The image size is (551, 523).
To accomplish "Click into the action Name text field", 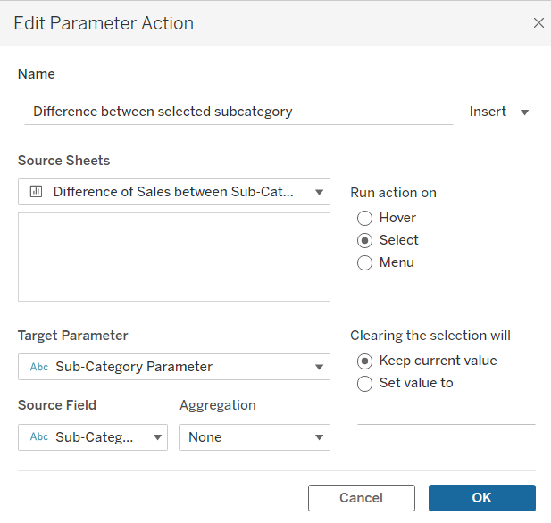I will pyautogui.click(x=237, y=112).
